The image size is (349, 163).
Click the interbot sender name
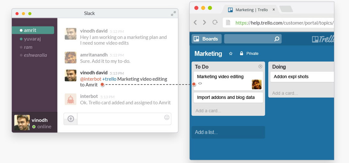tap(89, 96)
